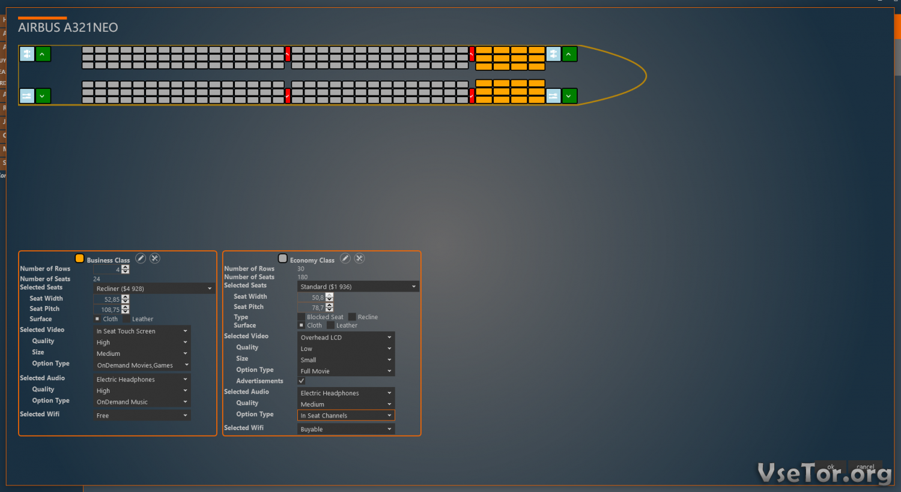Select the nose-end galley icon in lower row
The image size is (901, 492).
[x=553, y=96]
